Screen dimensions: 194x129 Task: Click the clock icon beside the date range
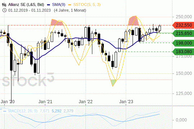(x=4, y=10)
